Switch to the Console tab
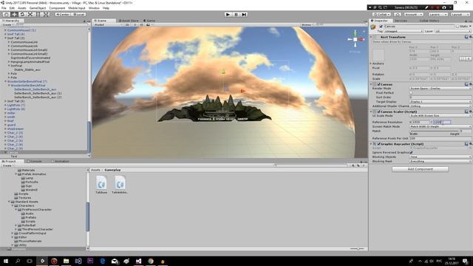The width and height of the screenshot is (473, 266). click(x=35, y=161)
